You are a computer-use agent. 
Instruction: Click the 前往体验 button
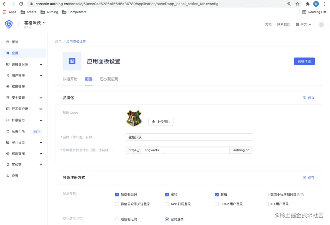coord(304,61)
